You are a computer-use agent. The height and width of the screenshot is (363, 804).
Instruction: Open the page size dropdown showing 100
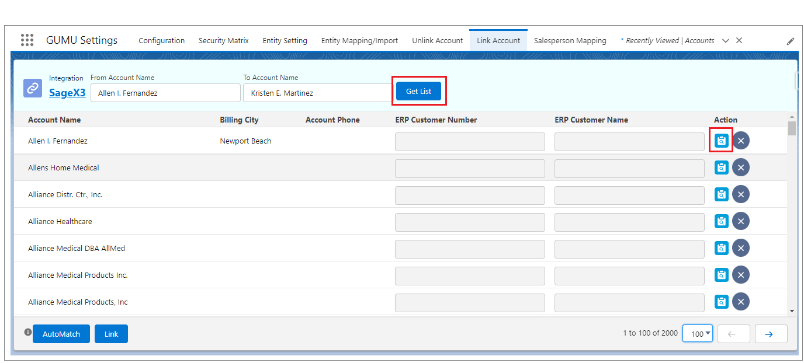698,334
